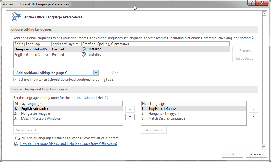
Task: Toggle 'Let me know when I should download' checkbox
Action: point(15,80)
